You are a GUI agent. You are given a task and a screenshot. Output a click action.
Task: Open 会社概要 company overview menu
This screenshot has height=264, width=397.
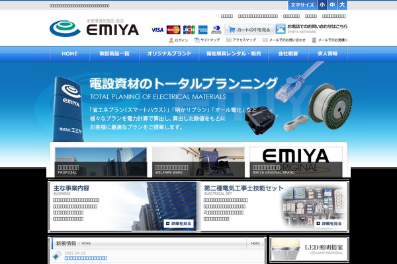point(288,53)
